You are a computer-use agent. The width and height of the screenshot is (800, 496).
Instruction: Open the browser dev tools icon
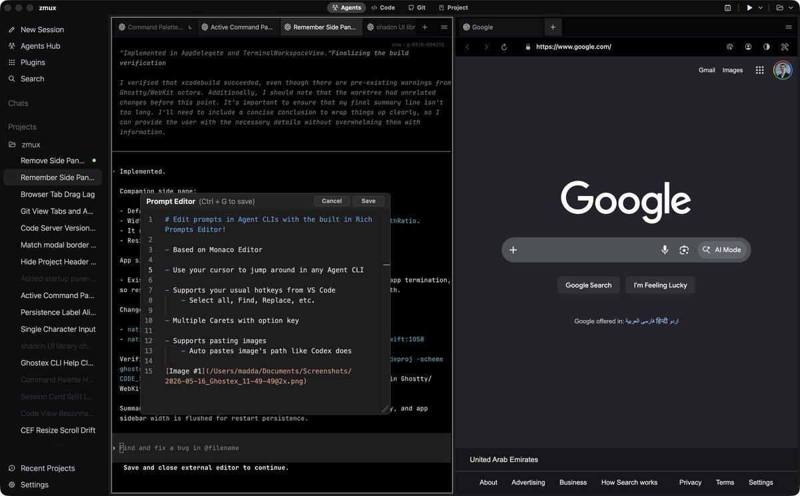[x=785, y=47]
